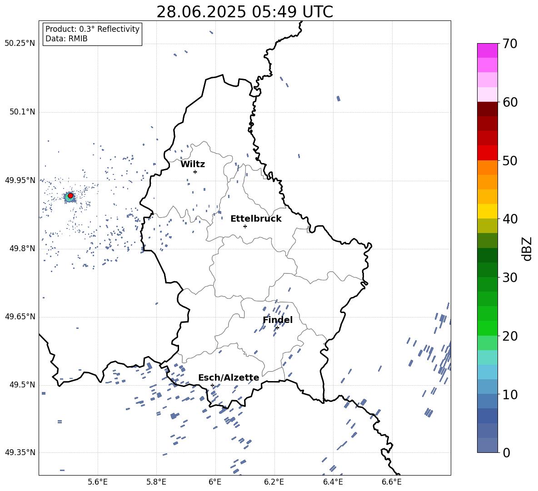538x491 pixels.
Task: Click the cross marker under Esch/Alzette
Action: (x=212, y=385)
